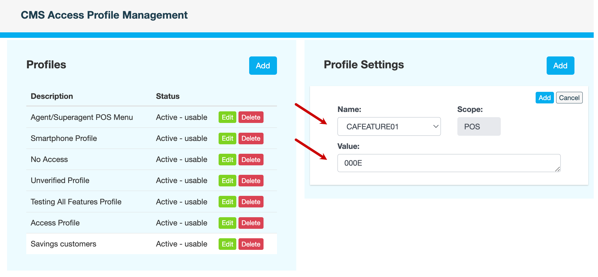
Task: Delete the No Access profile
Action: pos(251,160)
